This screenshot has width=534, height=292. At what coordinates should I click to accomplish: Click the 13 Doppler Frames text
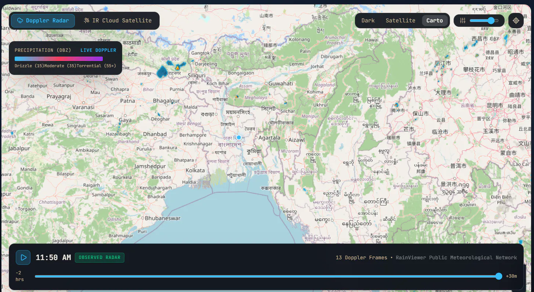click(362, 257)
